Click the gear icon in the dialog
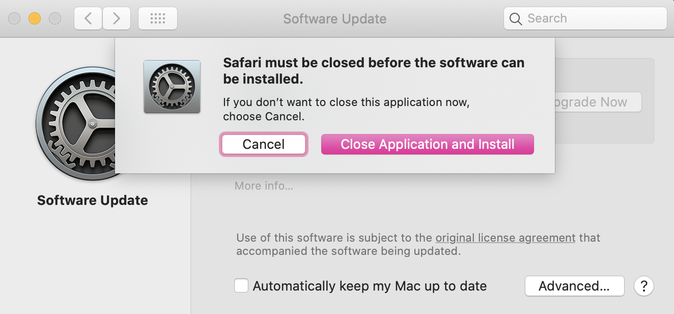674x314 pixels. [172, 87]
